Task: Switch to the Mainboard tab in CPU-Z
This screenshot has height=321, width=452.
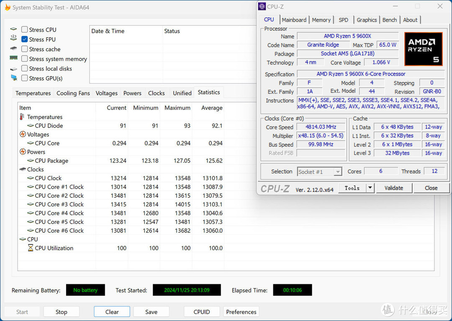Action: point(294,20)
